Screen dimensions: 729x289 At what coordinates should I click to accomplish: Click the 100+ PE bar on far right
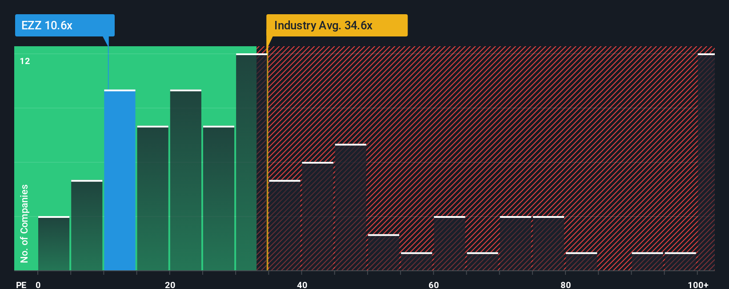tap(706, 162)
